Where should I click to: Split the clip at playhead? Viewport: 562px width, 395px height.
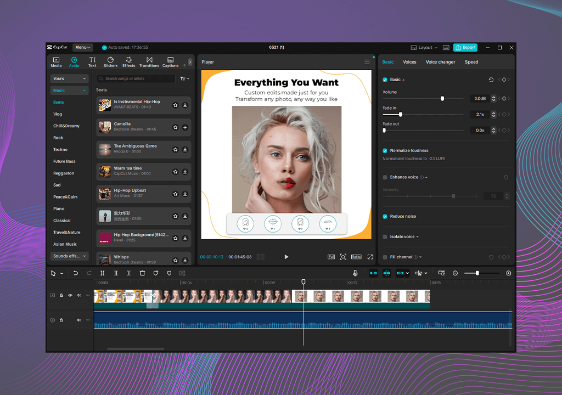point(102,273)
